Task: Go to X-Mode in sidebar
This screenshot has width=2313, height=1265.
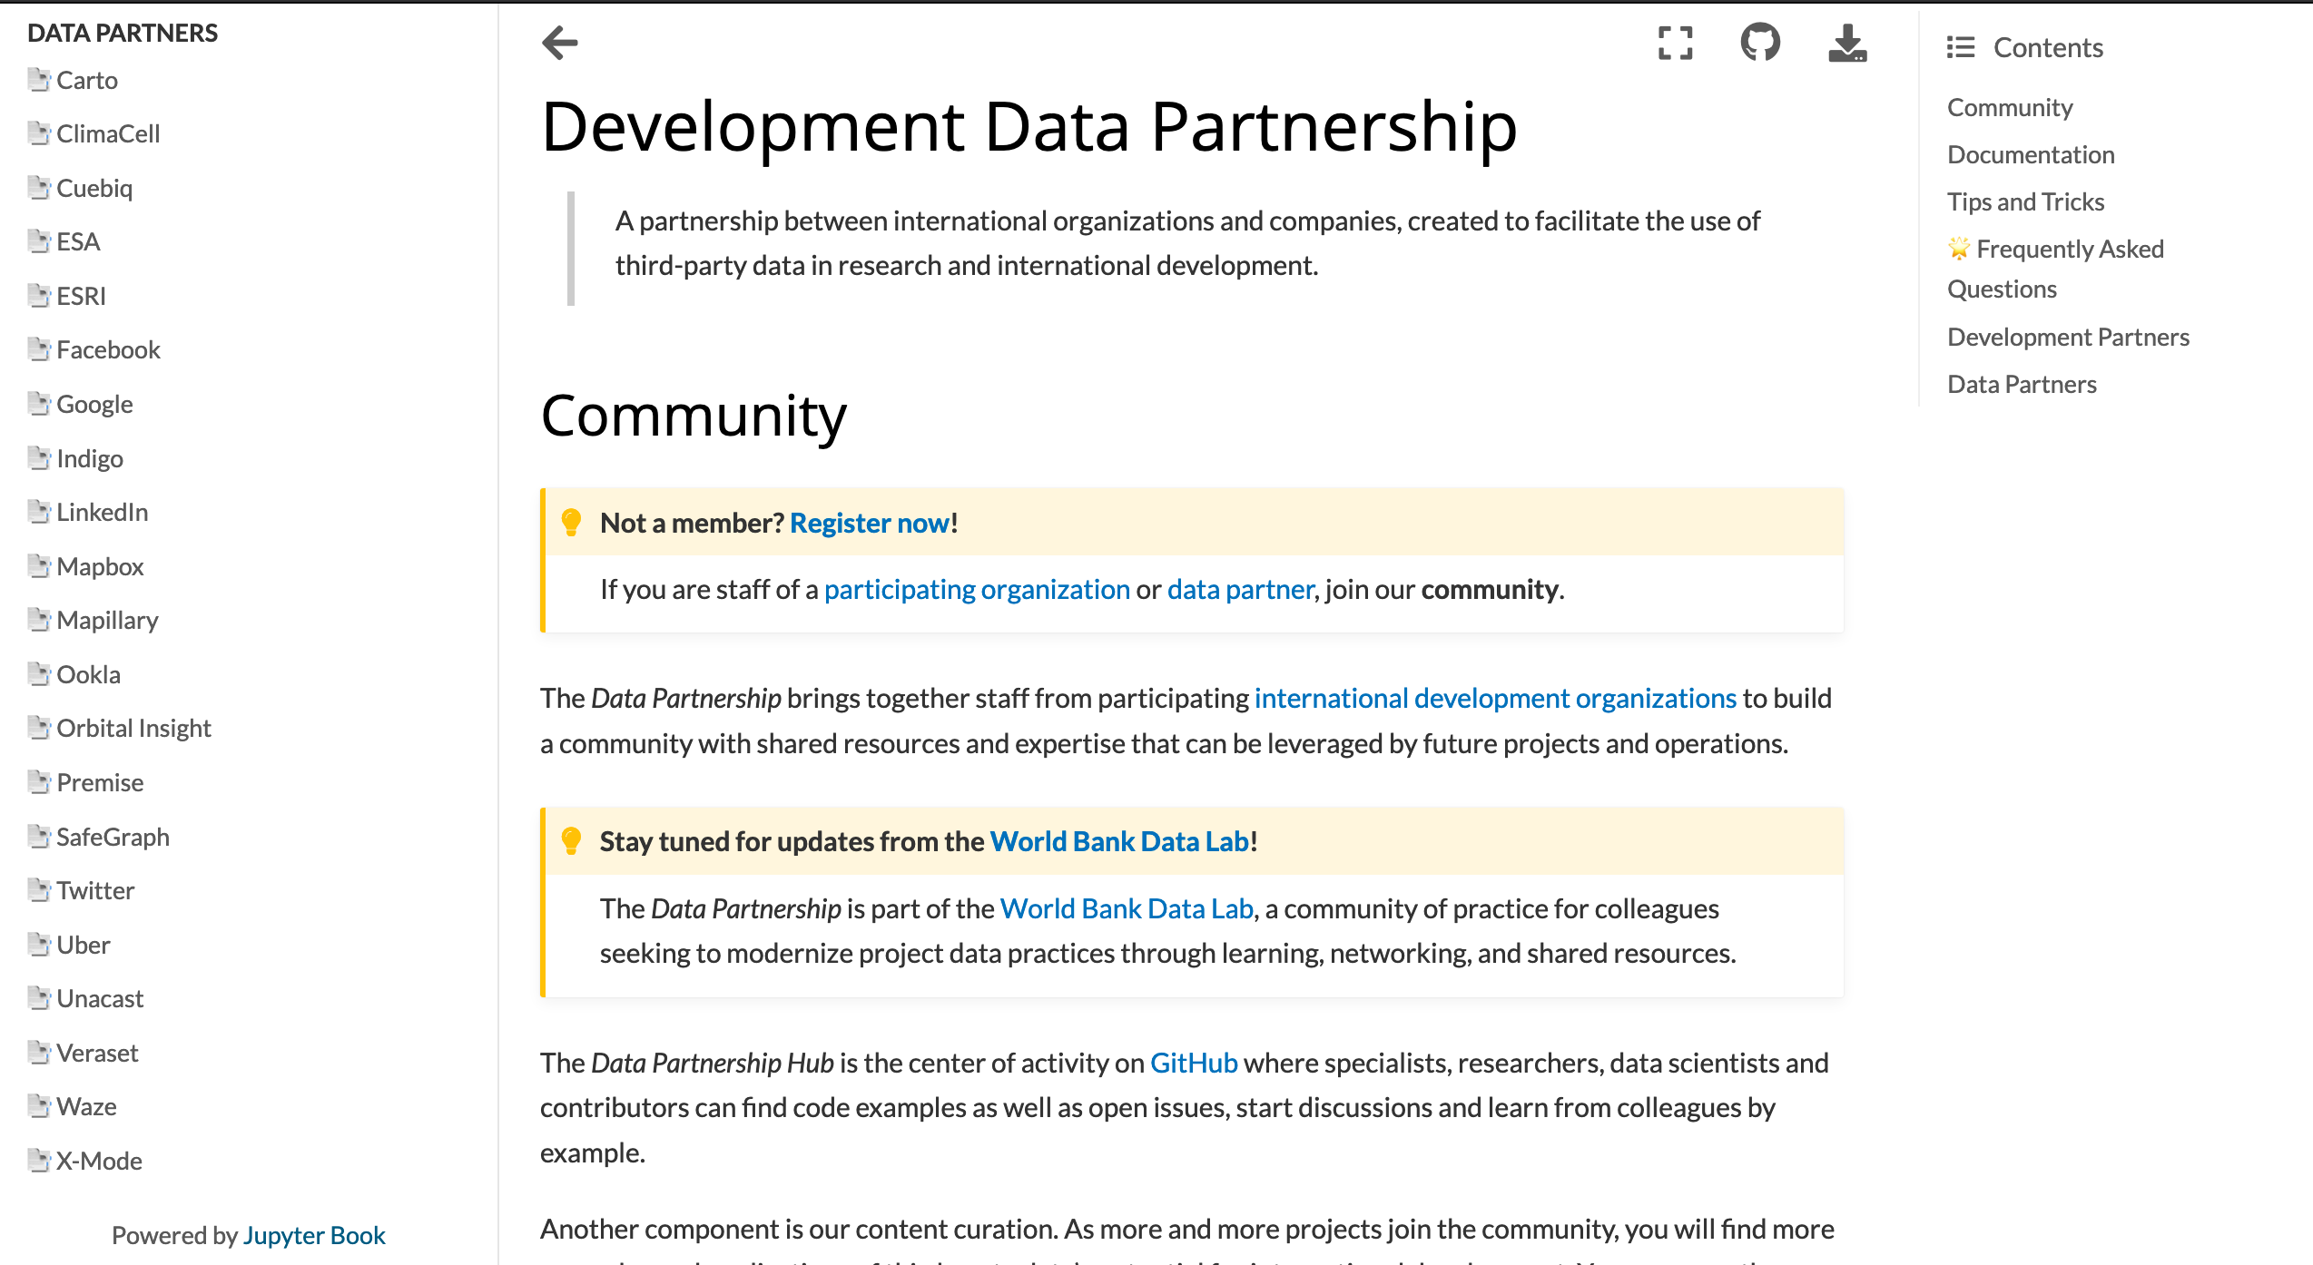Action: pos(99,1161)
